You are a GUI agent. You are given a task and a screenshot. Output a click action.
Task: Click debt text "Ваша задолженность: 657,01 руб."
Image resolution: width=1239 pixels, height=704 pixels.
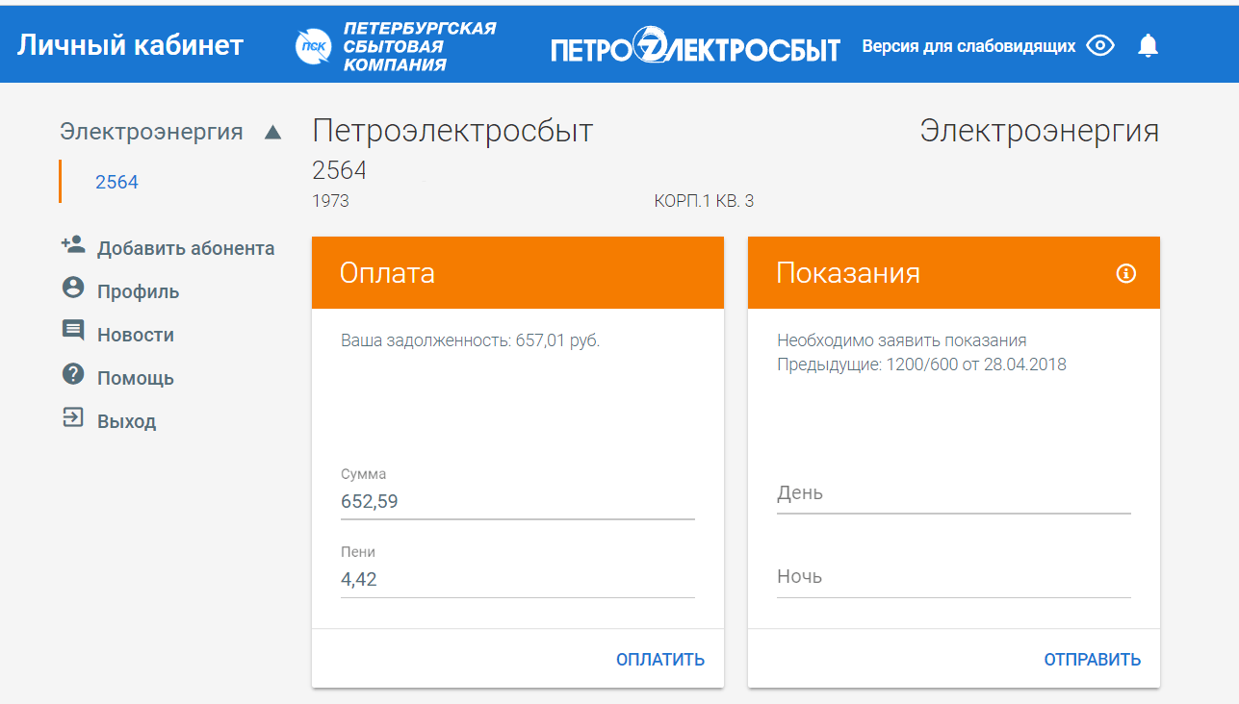point(471,340)
